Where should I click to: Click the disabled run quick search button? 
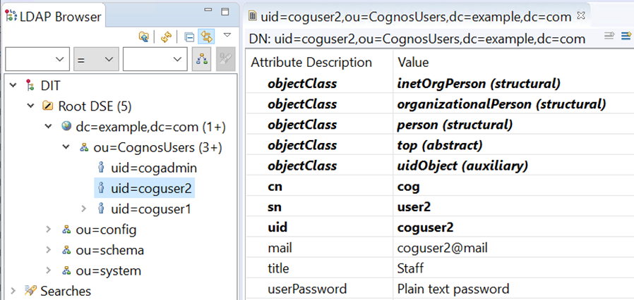pos(225,60)
